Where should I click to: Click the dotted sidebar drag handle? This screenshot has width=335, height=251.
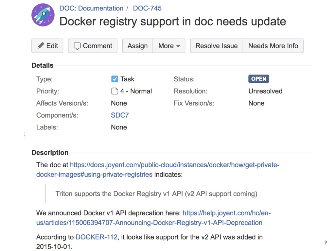tap(25, 135)
